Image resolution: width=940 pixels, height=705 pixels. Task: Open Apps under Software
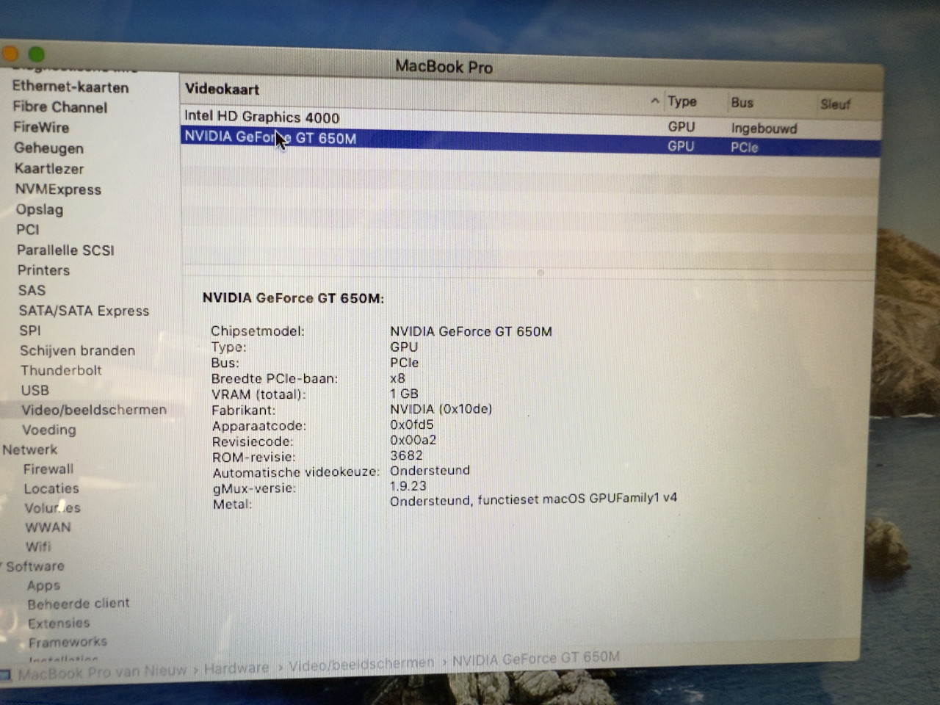click(43, 585)
